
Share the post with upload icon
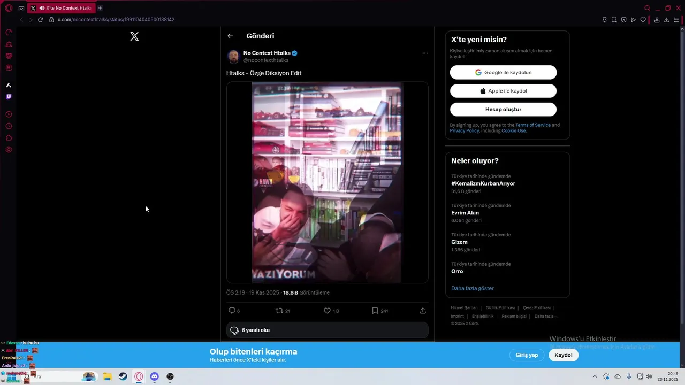(x=423, y=311)
